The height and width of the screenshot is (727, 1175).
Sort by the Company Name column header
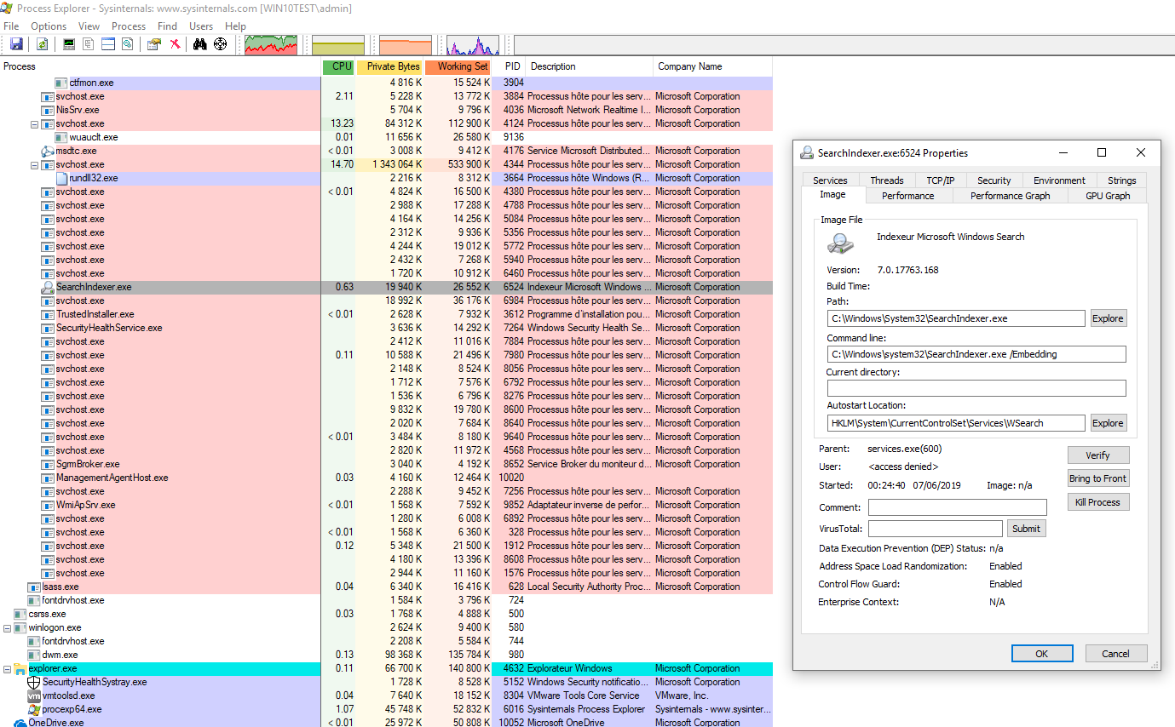(712, 66)
